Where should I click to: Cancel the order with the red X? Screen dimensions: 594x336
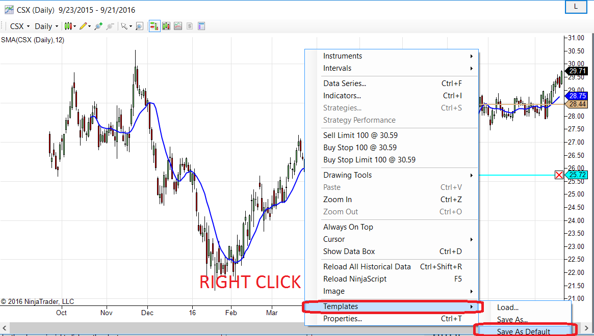point(559,175)
